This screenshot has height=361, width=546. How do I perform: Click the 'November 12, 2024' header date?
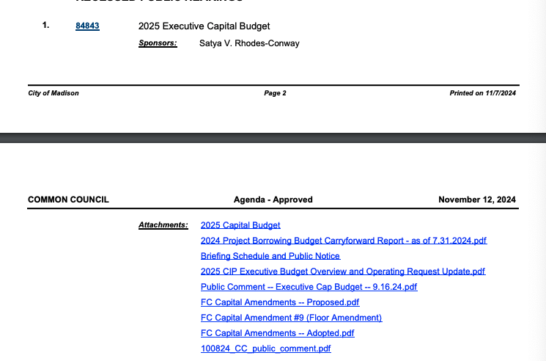click(x=477, y=200)
